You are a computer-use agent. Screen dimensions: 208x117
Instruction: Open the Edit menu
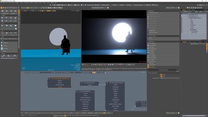click(x=4, y=3)
